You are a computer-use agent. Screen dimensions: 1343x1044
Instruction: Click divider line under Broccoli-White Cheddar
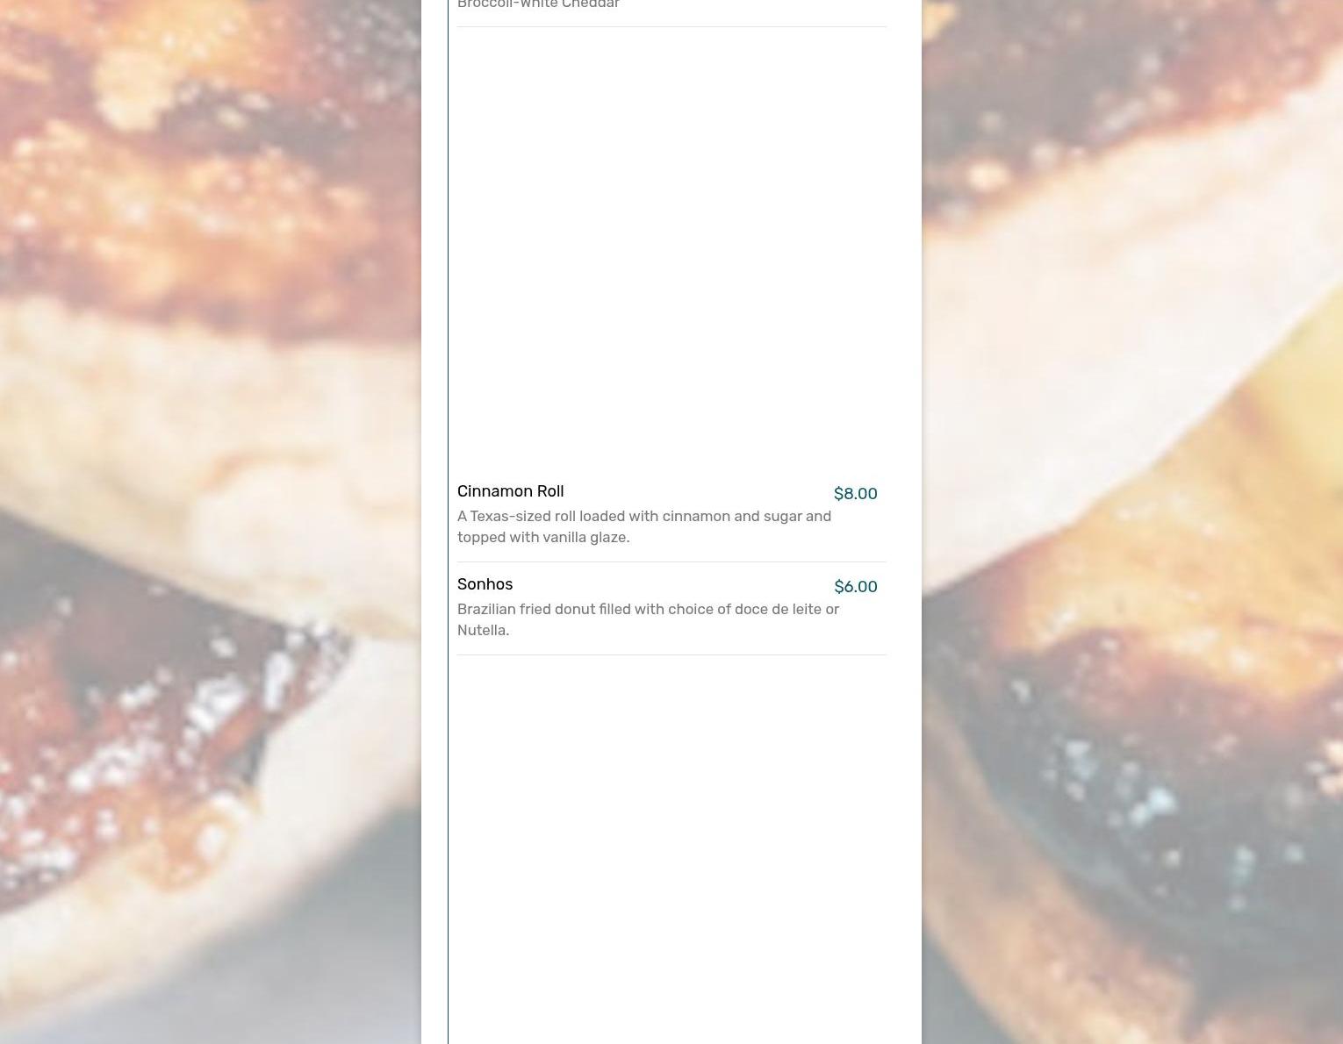pos(671,26)
